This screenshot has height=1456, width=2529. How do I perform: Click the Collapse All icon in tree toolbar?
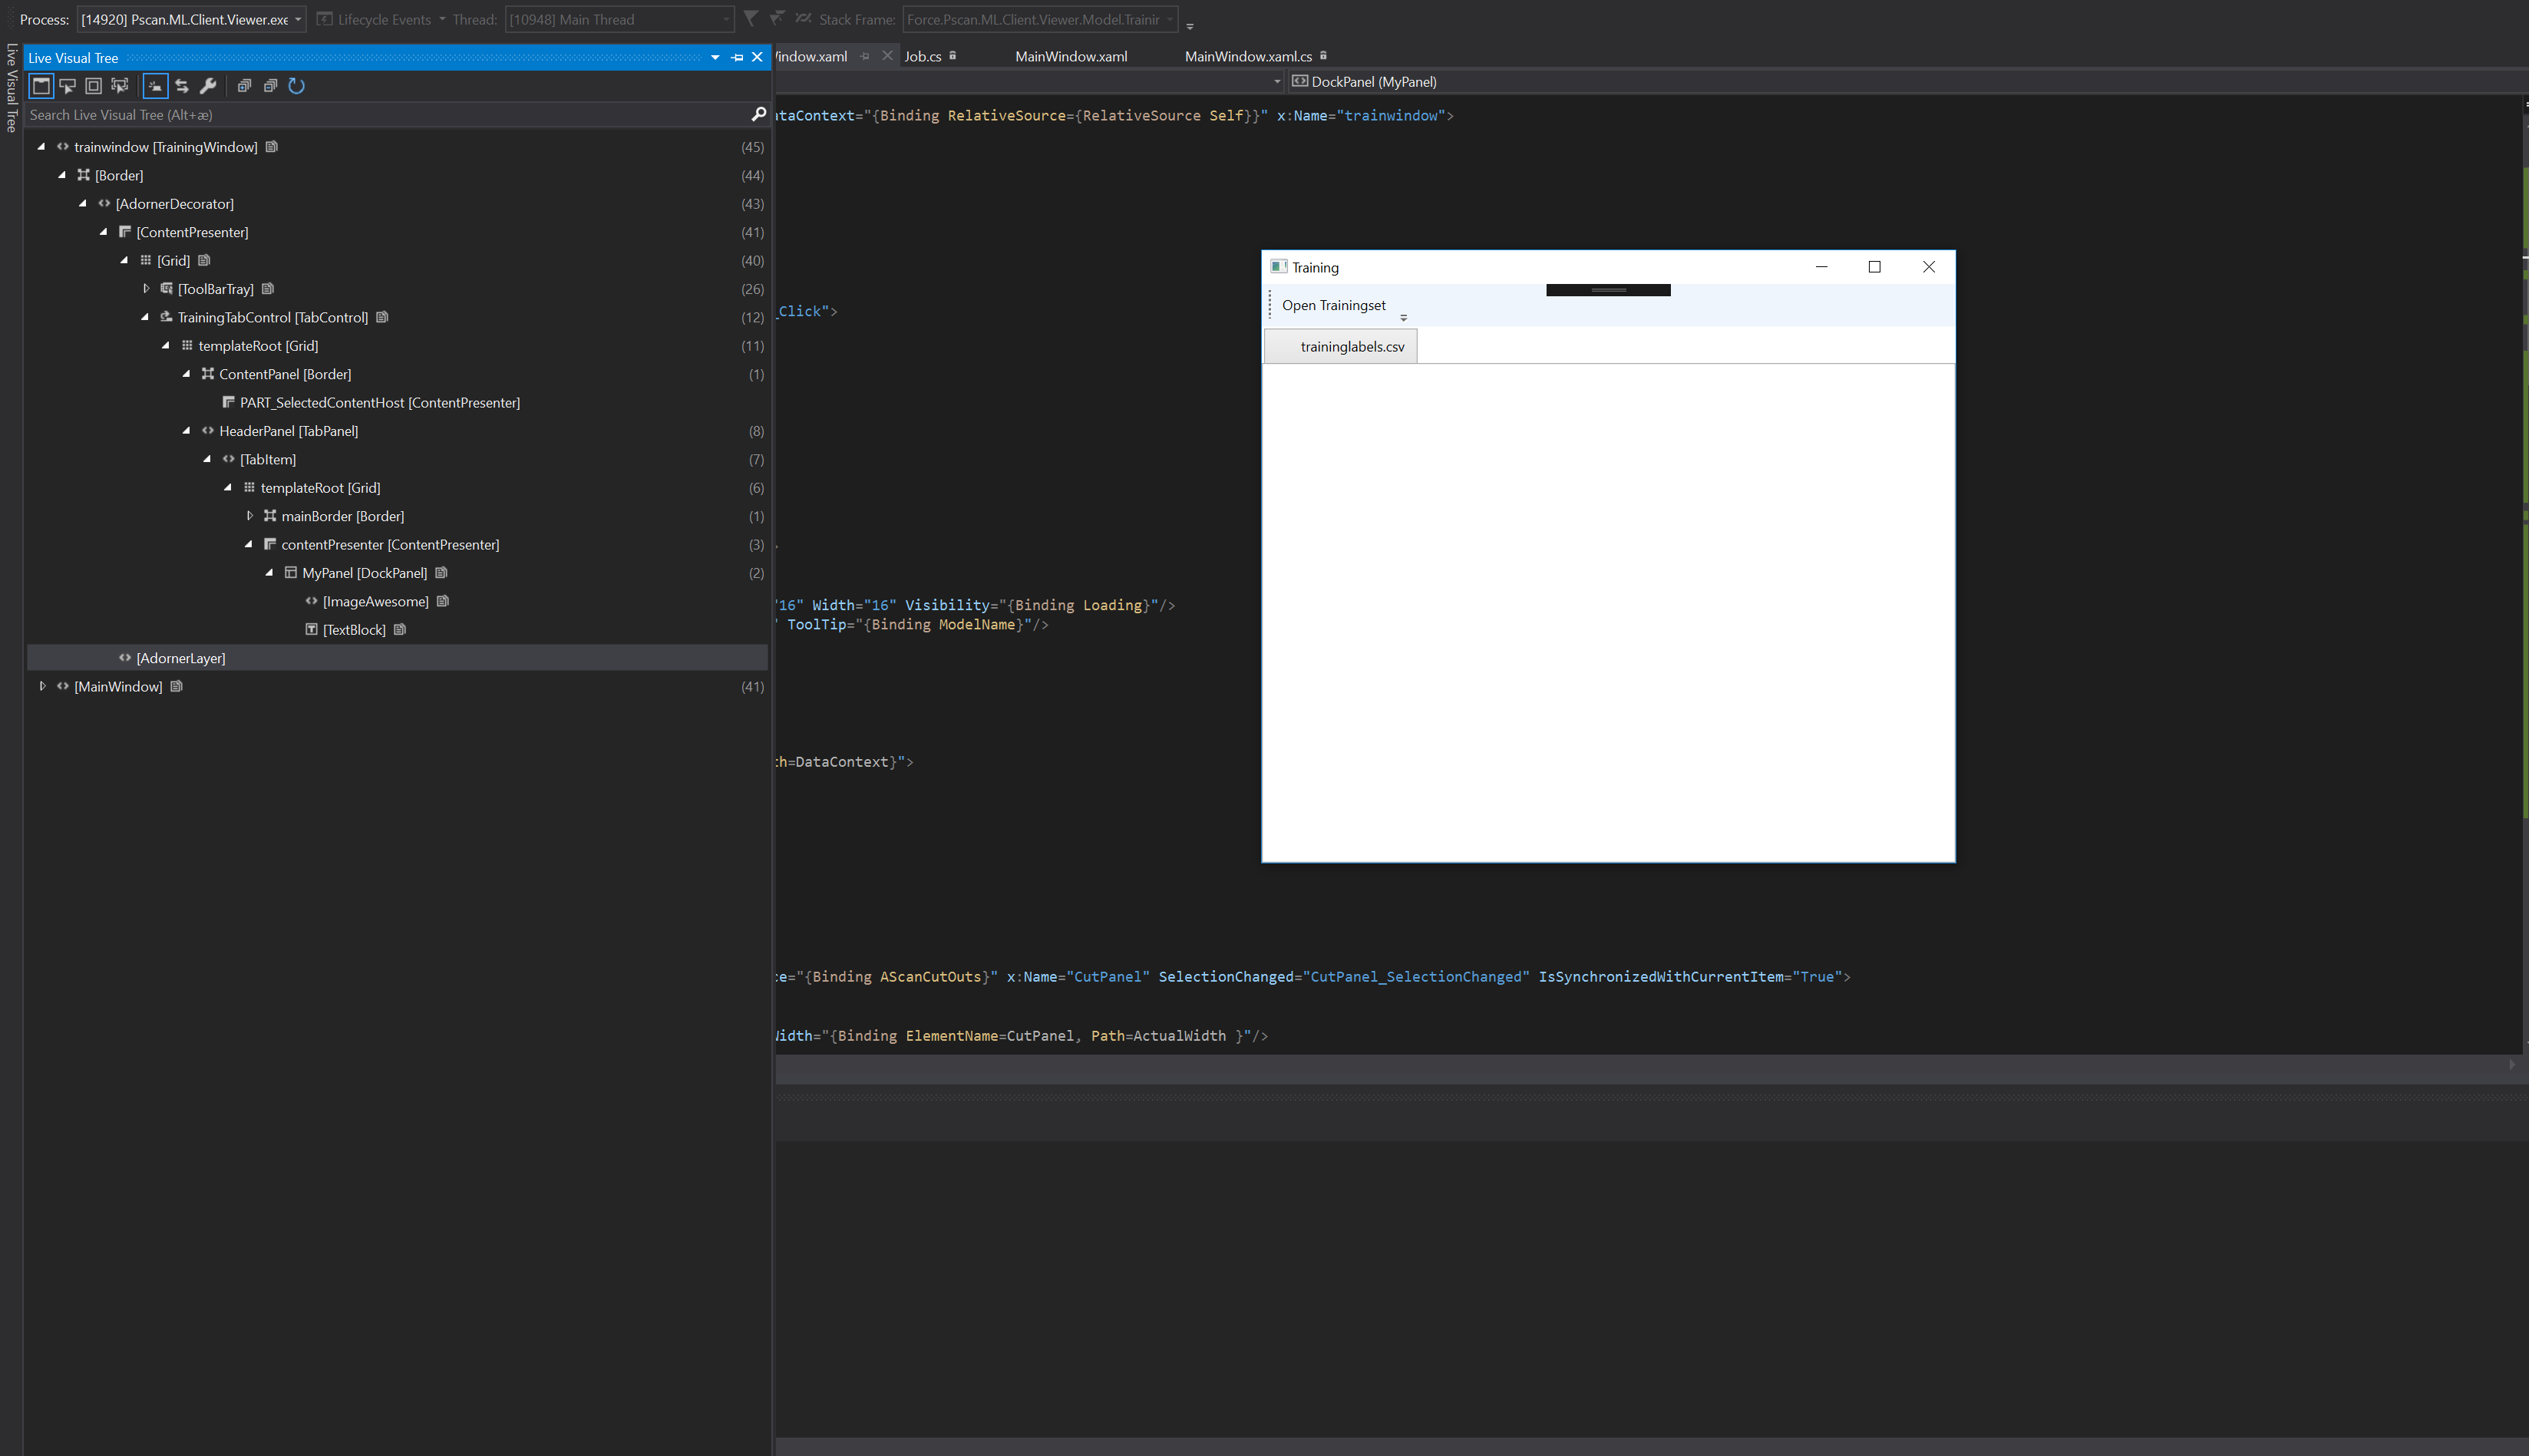270,86
